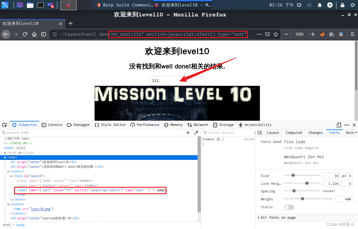
Task: Zoom out with the minus button
Action: click(x=286, y=34)
